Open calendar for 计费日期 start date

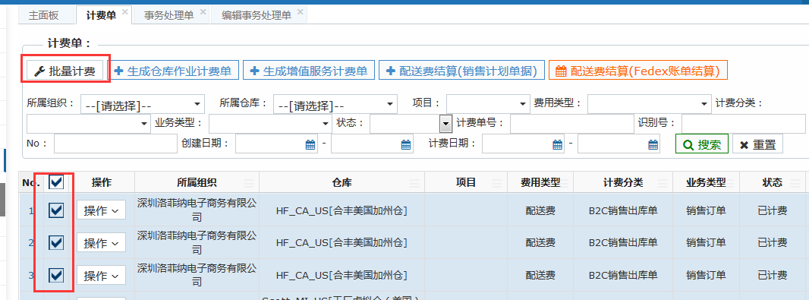coord(558,144)
